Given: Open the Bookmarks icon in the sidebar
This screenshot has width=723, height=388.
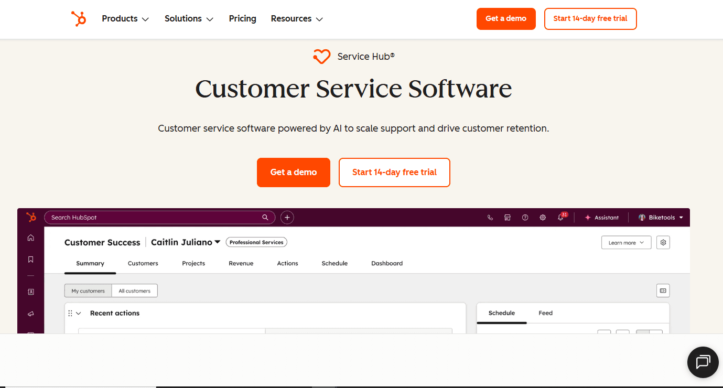Looking at the screenshot, I should click(31, 260).
